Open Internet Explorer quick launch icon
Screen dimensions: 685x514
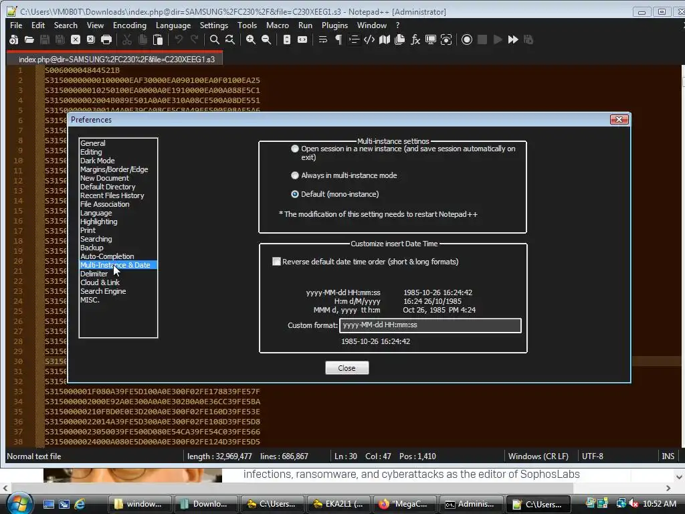pyautogui.click(x=80, y=504)
